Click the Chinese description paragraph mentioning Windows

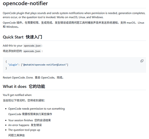coord(74,25)
